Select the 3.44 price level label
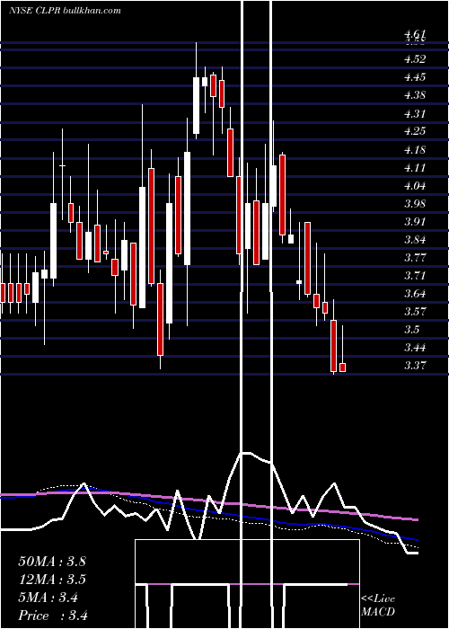 (x=415, y=348)
